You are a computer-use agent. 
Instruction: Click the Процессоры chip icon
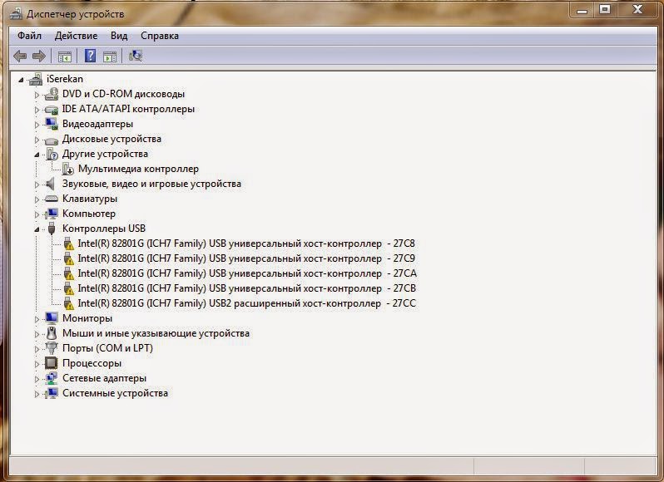[x=52, y=363]
